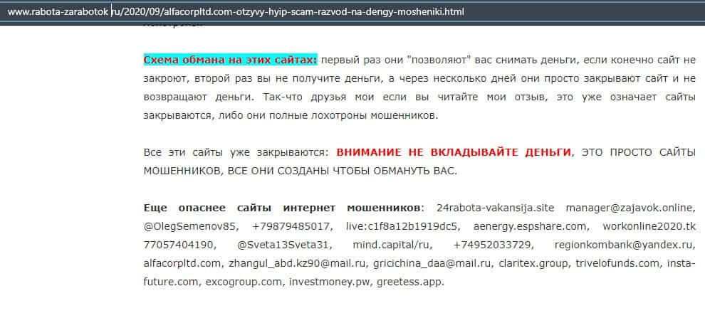Click "investmoney.pw" text
This screenshot has width=705, height=313.
pyautogui.click(x=330, y=282)
